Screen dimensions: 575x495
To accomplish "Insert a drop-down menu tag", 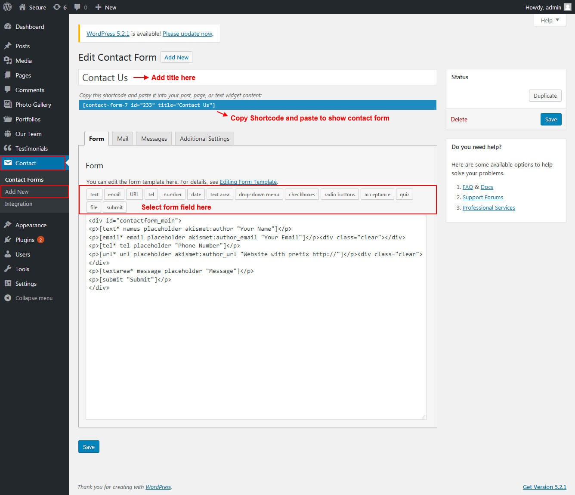I will (x=259, y=195).
